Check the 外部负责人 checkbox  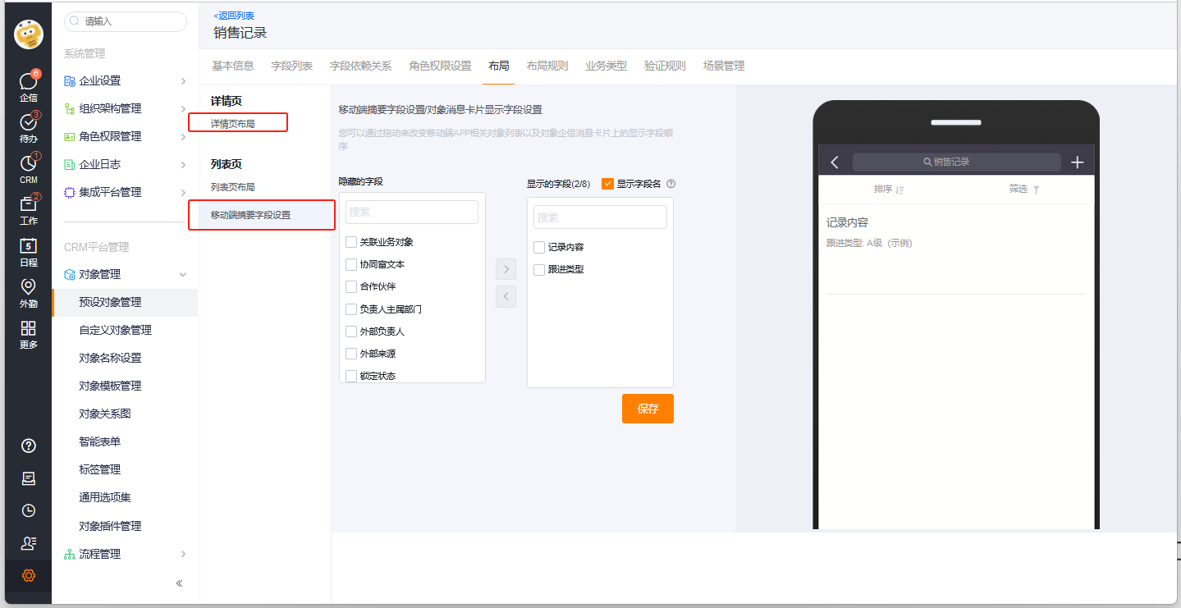(x=351, y=331)
